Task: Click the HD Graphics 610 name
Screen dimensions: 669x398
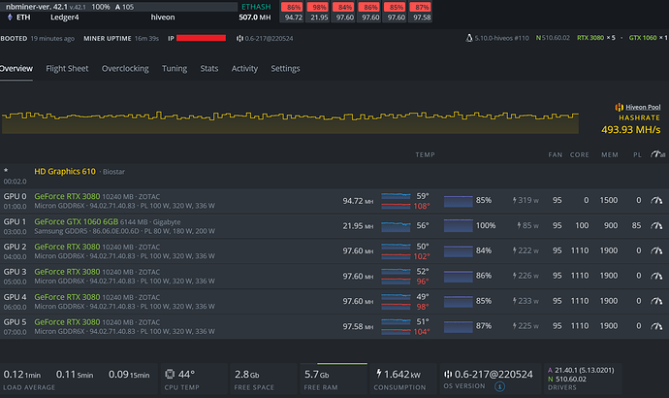Action: [65, 171]
